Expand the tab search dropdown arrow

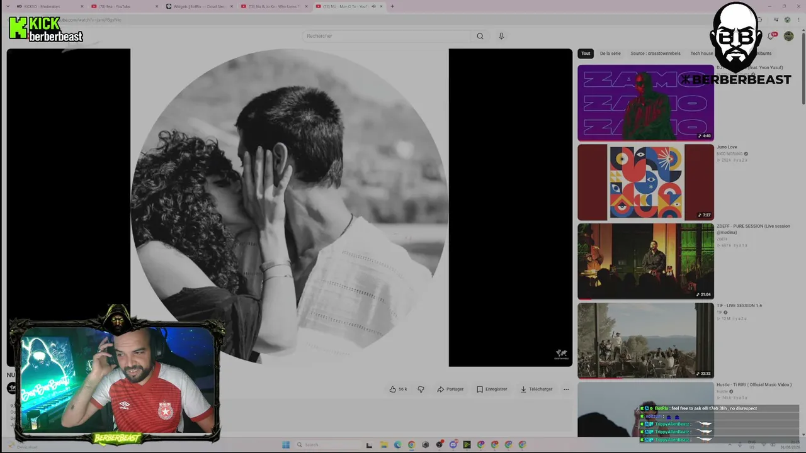pos(8,6)
